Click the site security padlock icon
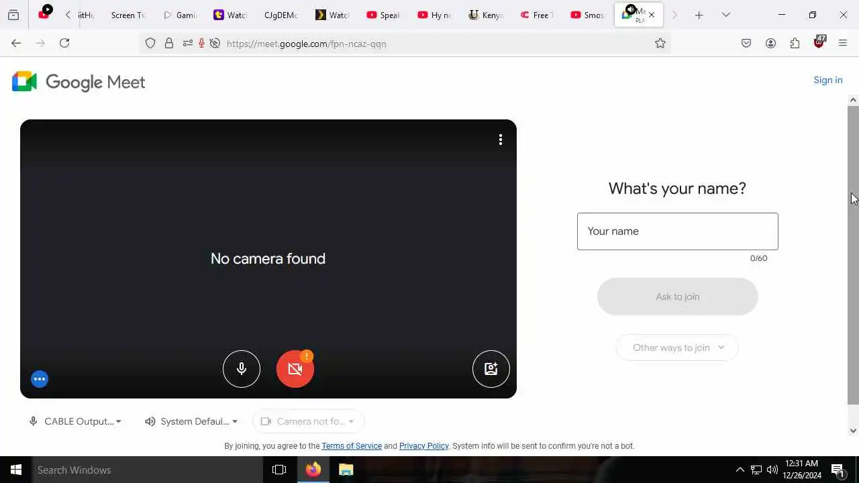 169,44
